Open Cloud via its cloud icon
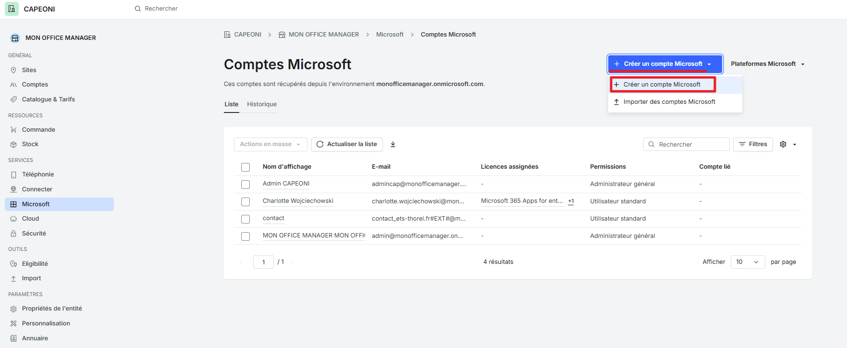Viewport: 847px width, 348px height. [x=13, y=219]
